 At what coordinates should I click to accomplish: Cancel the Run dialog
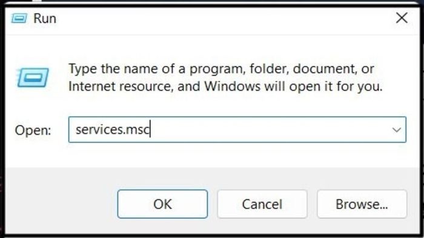pos(262,204)
